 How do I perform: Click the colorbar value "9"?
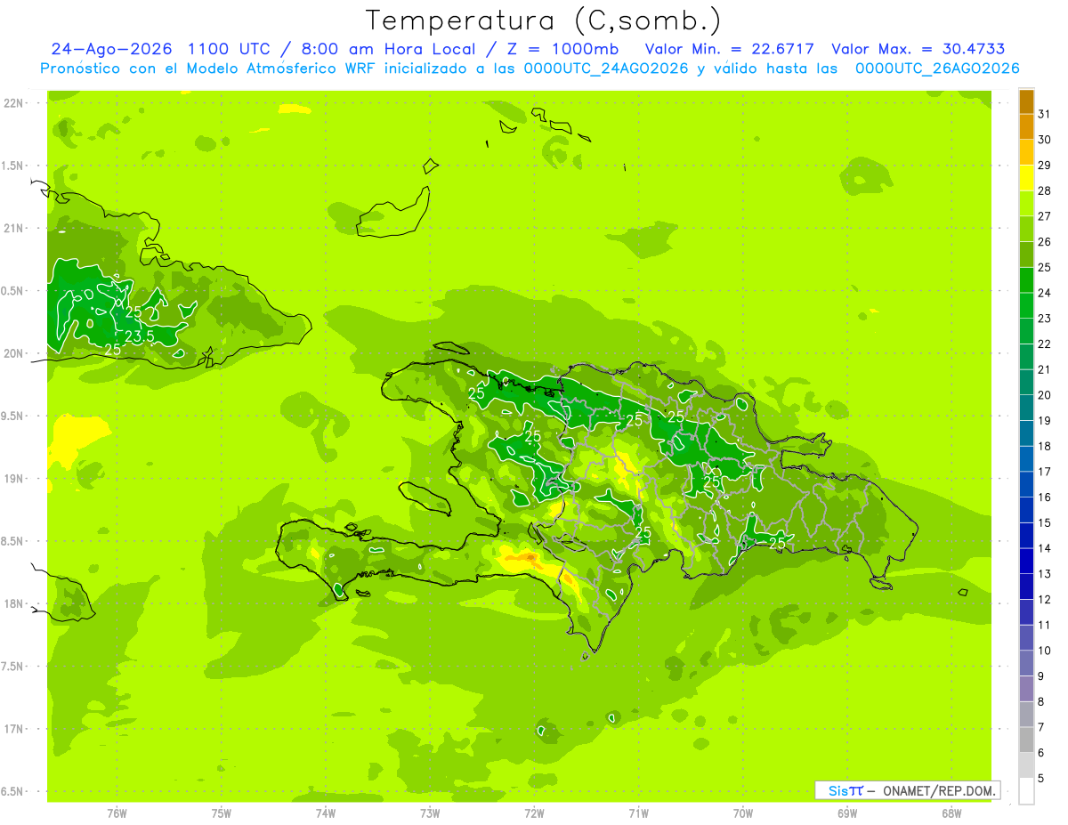pyautogui.click(x=1040, y=676)
